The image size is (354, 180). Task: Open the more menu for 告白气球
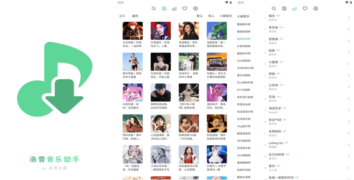click(349, 122)
